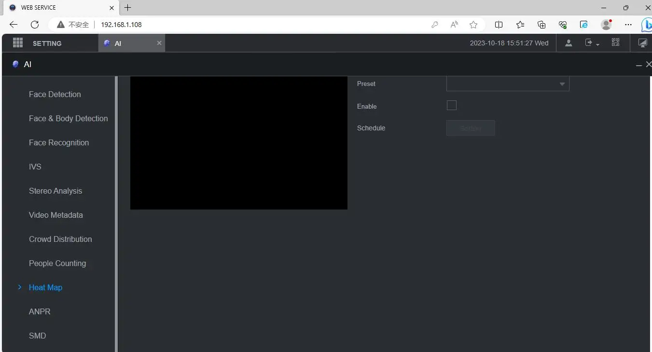
Task: Open Face & Body Detection settings
Action: pyautogui.click(x=69, y=118)
